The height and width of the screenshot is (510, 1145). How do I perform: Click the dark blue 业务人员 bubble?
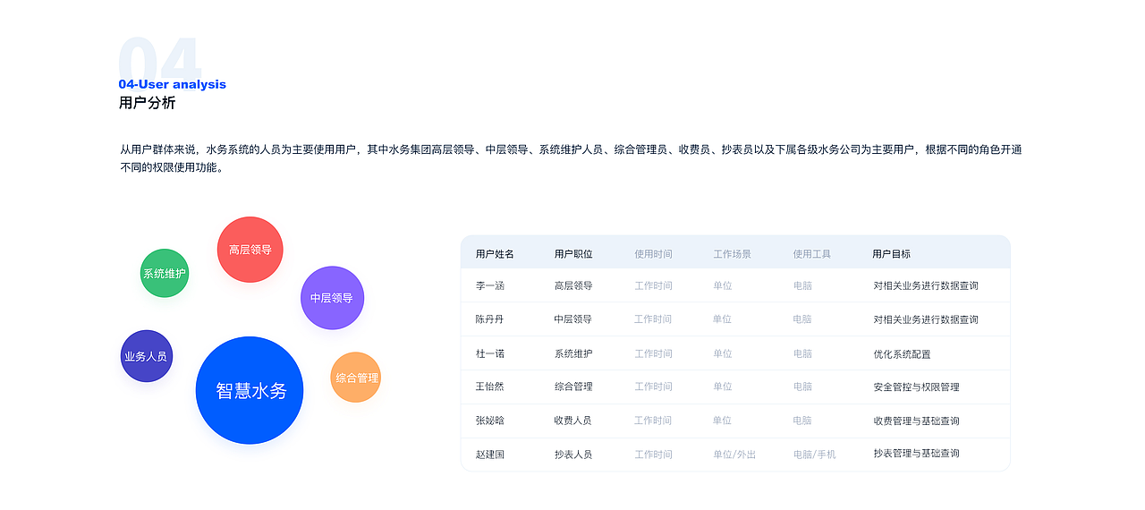point(146,356)
